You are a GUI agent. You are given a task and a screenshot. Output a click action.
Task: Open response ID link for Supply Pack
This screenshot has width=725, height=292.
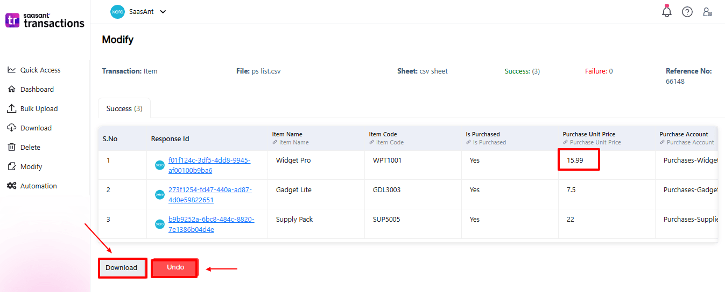[x=211, y=224]
